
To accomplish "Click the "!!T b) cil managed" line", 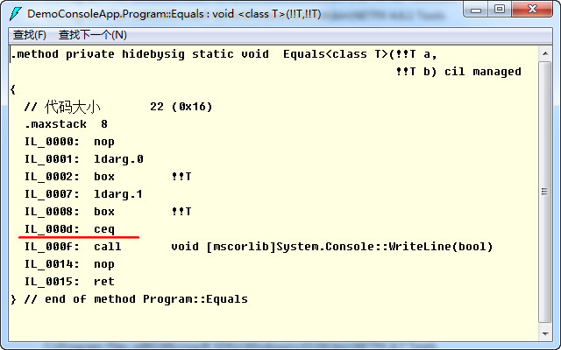I will click(458, 72).
